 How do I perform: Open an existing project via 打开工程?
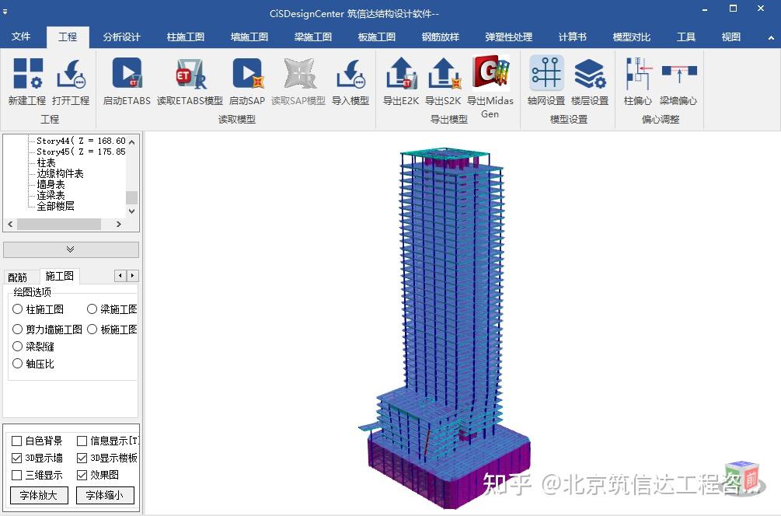pyautogui.click(x=69, y=82)
